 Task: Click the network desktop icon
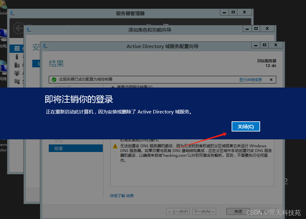tap(3, 68)
